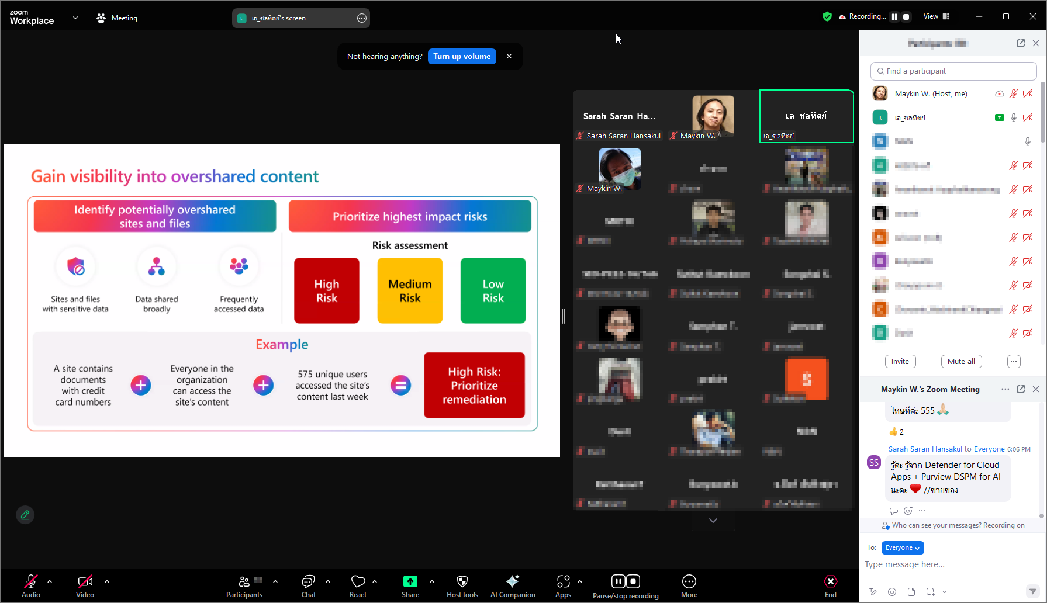The image size is (1047, 603).
Task: Expand participants options arrow
Action: [x=275, y=581]
